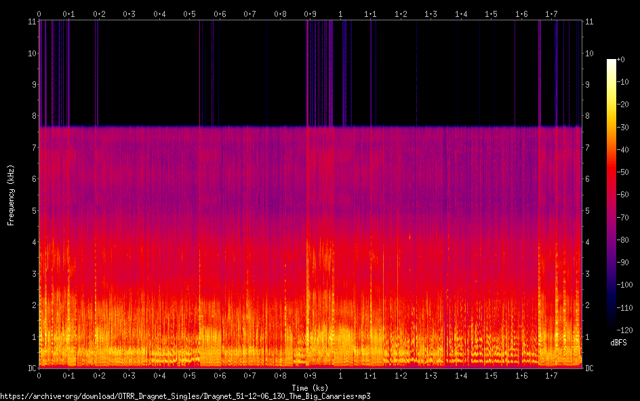Click the 1.7 tick on the bottom time axis
This screenshot has width=640, height=401.
pyautogui.click(x=551, y=375)
